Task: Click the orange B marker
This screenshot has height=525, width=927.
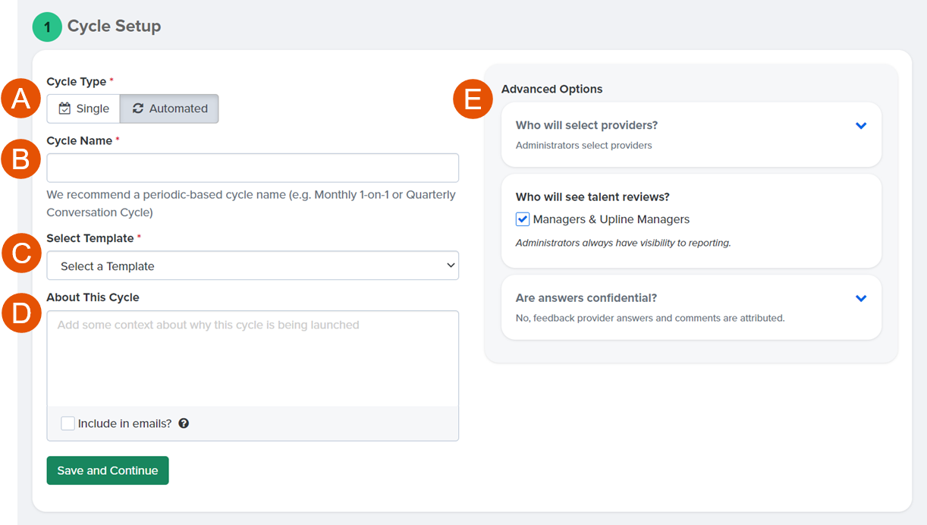Action: click(20, 159)
